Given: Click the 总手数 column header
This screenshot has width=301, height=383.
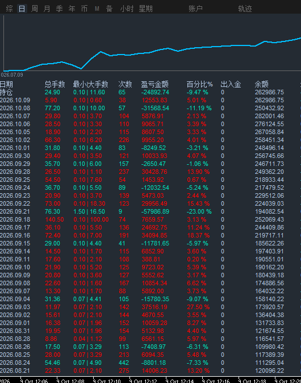Looking at the screenshot, I should click(55, 85).
